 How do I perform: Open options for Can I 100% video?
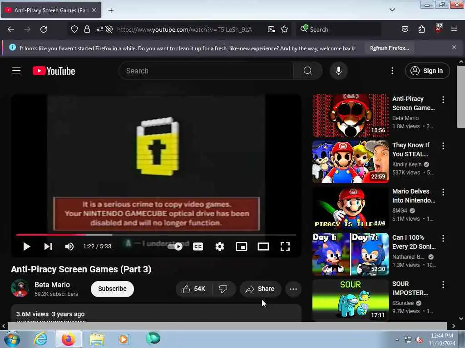point(443,238)
